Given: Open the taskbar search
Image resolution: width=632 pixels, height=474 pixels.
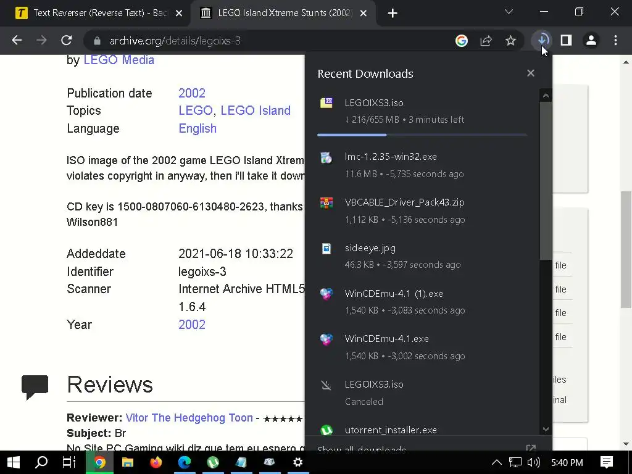Looking at the screenshot, I should point(41,462).
